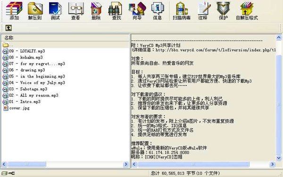Click the audio icon of 01 - Intro.mp3

coord(5,101)
